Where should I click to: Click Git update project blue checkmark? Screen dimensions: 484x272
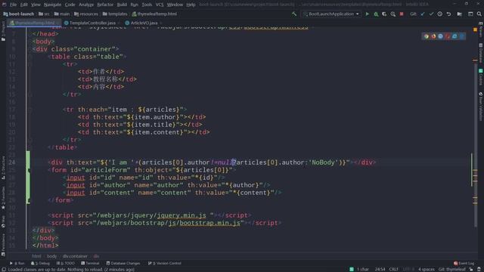coord(423,14)
